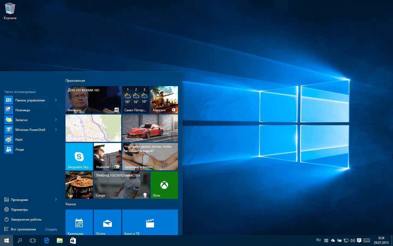Click the volume speaker tray icon

pos(352,241)
